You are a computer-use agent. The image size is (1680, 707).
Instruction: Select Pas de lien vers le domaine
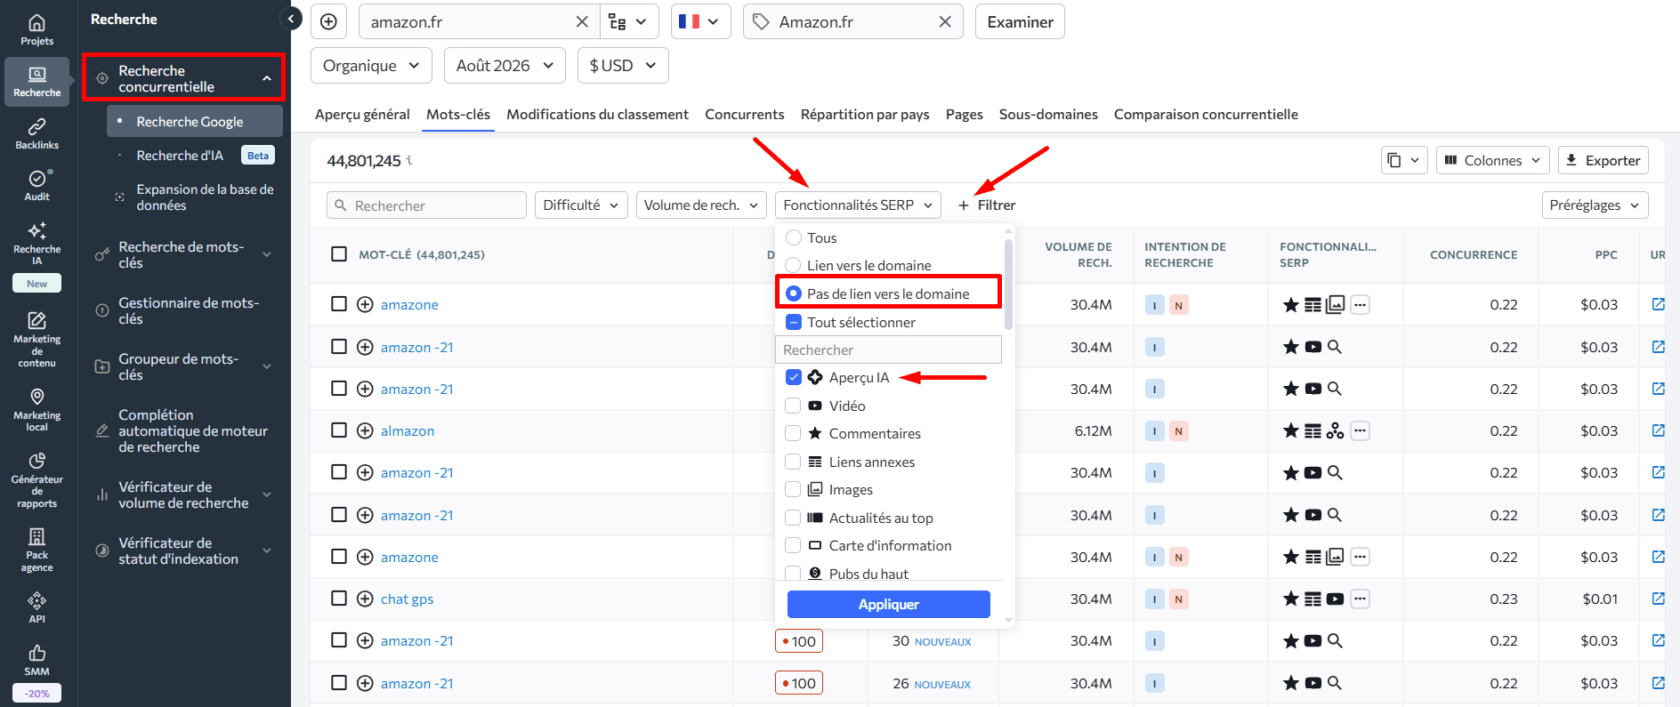[794, 293]
